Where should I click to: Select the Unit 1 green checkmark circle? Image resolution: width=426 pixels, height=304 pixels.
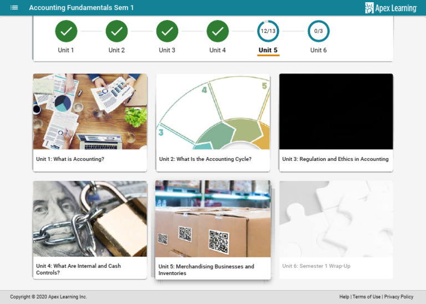(66, 31)
